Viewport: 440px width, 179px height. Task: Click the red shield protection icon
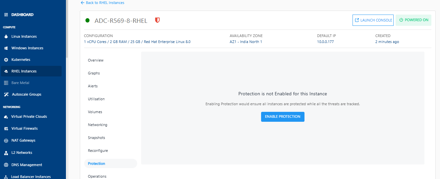click(157, 20)
